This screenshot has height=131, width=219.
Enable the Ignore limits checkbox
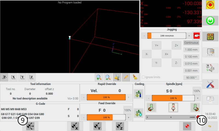[x=143, y=77]
